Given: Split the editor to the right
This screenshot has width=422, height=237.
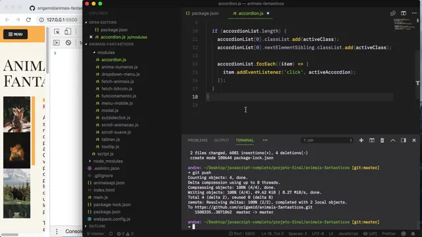Looking at the screenshot, I should click(404, 13).
